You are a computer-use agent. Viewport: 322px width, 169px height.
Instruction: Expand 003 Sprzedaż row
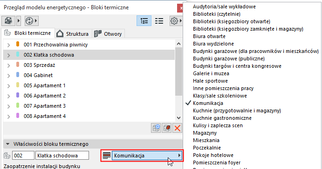[9, 65]
